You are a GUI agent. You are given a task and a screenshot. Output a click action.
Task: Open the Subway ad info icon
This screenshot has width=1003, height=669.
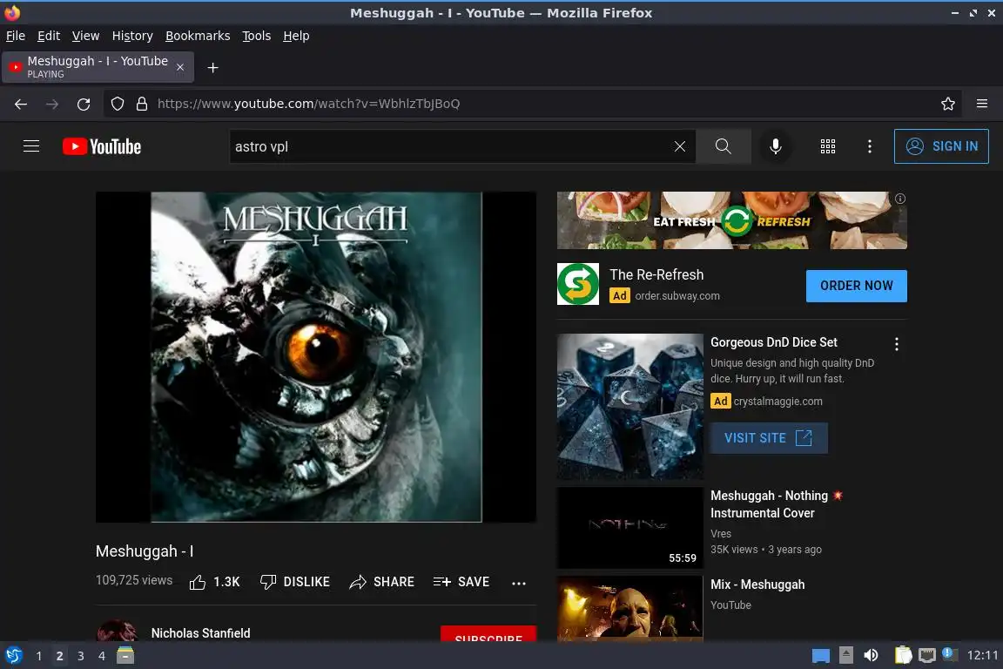900,199
